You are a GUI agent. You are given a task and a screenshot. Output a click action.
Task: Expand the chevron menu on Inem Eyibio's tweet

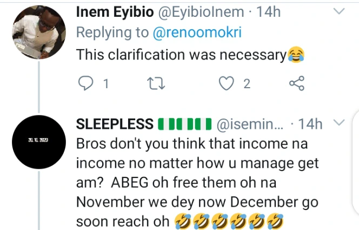[339, 11]
